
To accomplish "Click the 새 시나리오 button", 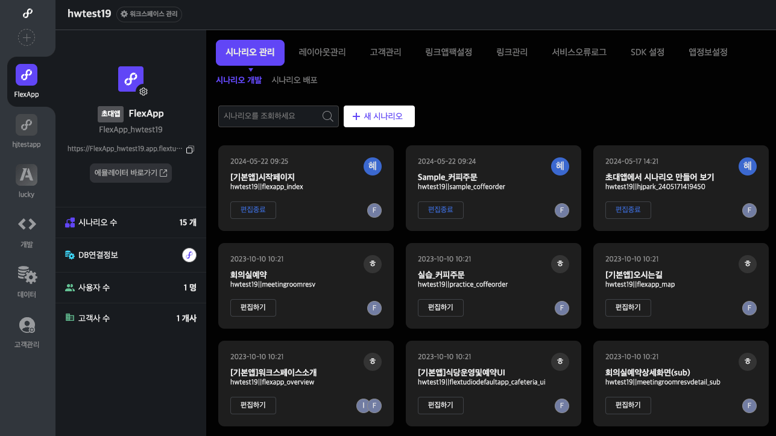I will click(379, 116).
